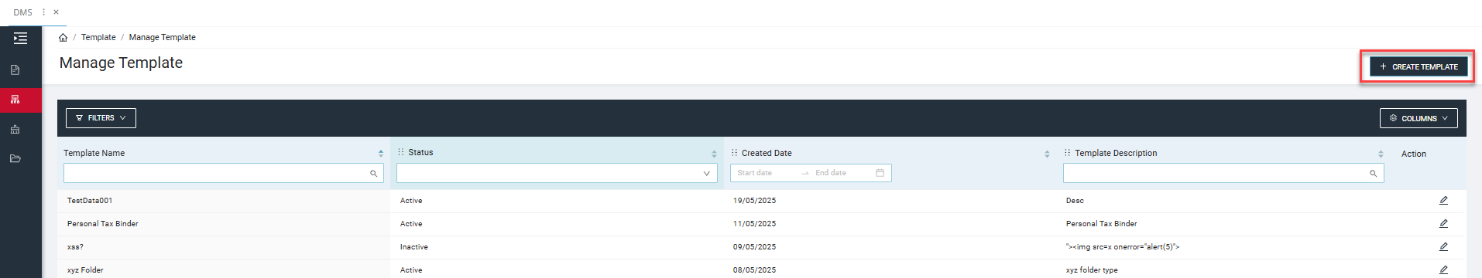Click the CREATE TEMPLATE button

(x=1419, y=66)
